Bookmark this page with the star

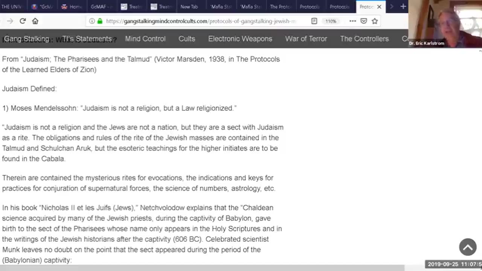tap(375, 21)
